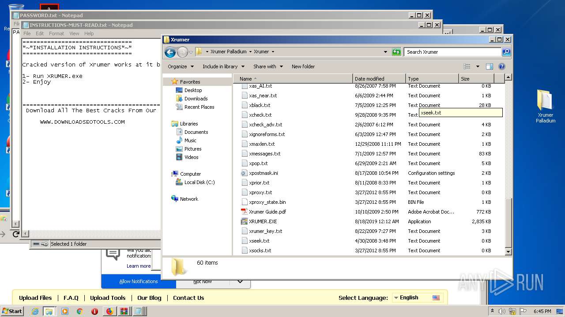Open Explorer help question-mark icon
Image resolution: width=565 pixels, height=317 pixels.
pyautogui.click(x=502, y=66)
